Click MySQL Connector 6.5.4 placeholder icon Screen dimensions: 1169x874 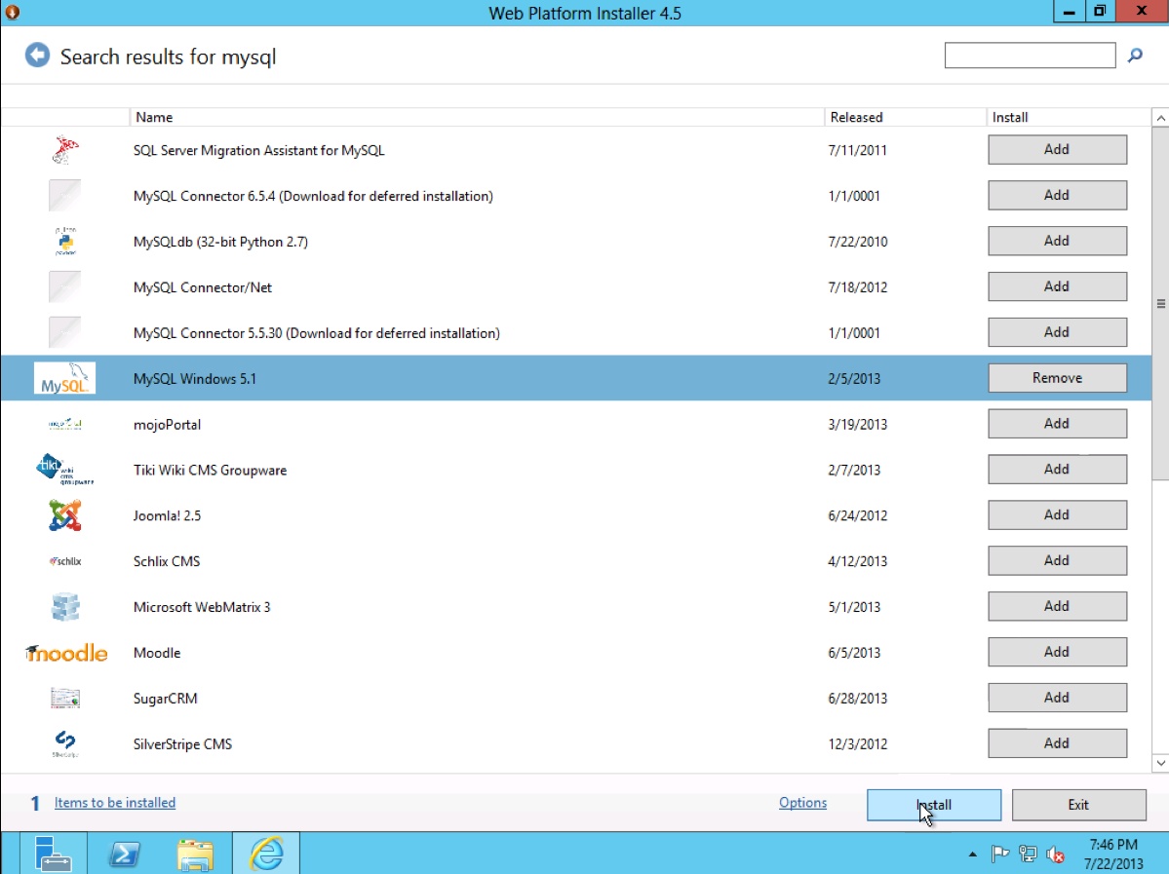pos(65,195)
